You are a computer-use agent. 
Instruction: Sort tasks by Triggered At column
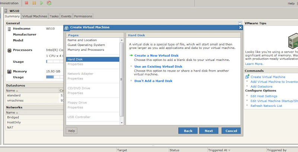237,150
